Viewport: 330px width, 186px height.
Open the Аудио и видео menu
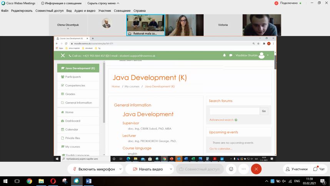[x=85, y=11]
